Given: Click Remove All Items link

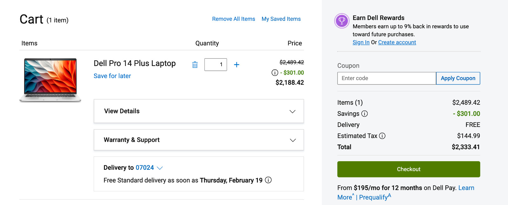Looking at the screenshot, I should pos(234,19).
